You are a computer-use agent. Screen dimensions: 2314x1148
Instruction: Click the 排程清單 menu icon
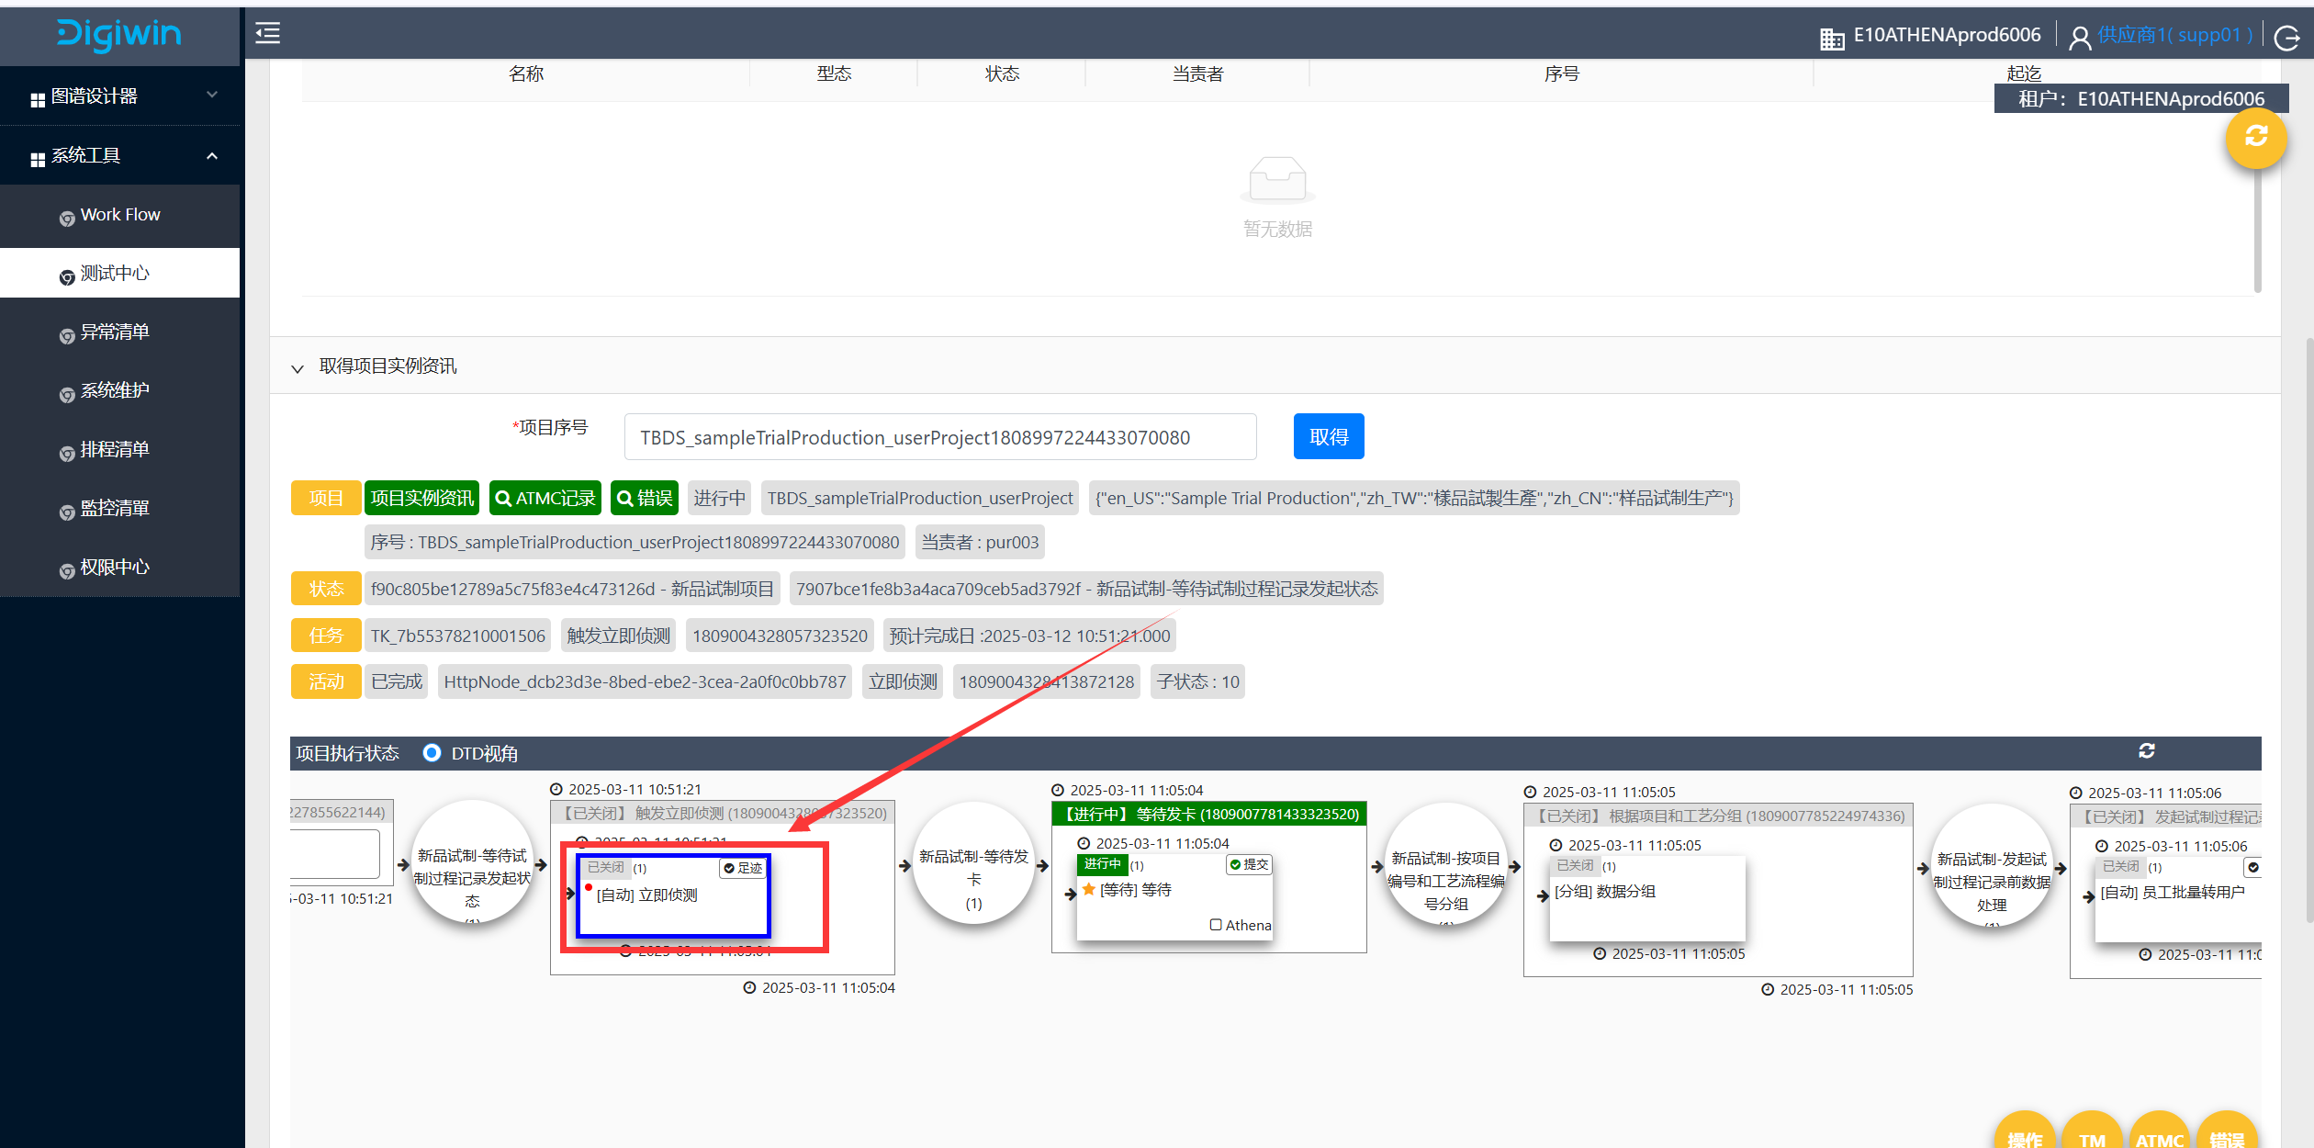[x=67, y=453]
